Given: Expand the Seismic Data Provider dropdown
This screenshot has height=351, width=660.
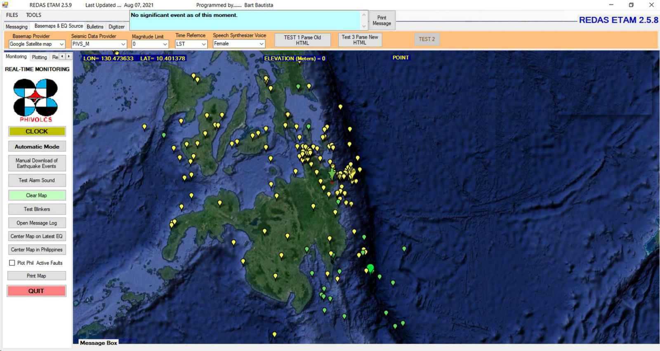Looking at the screenshot, I should click(x=123, y=44).
